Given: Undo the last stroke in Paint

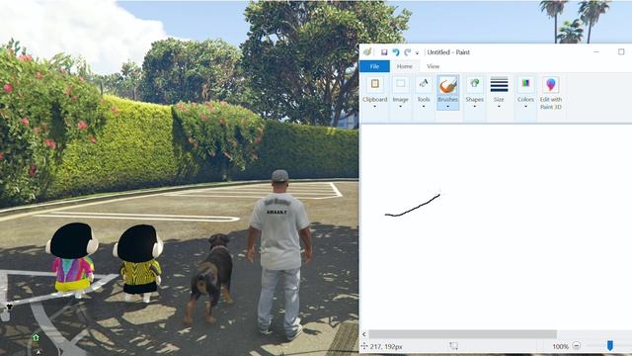Looking at the screenshot, I should 396,52.
